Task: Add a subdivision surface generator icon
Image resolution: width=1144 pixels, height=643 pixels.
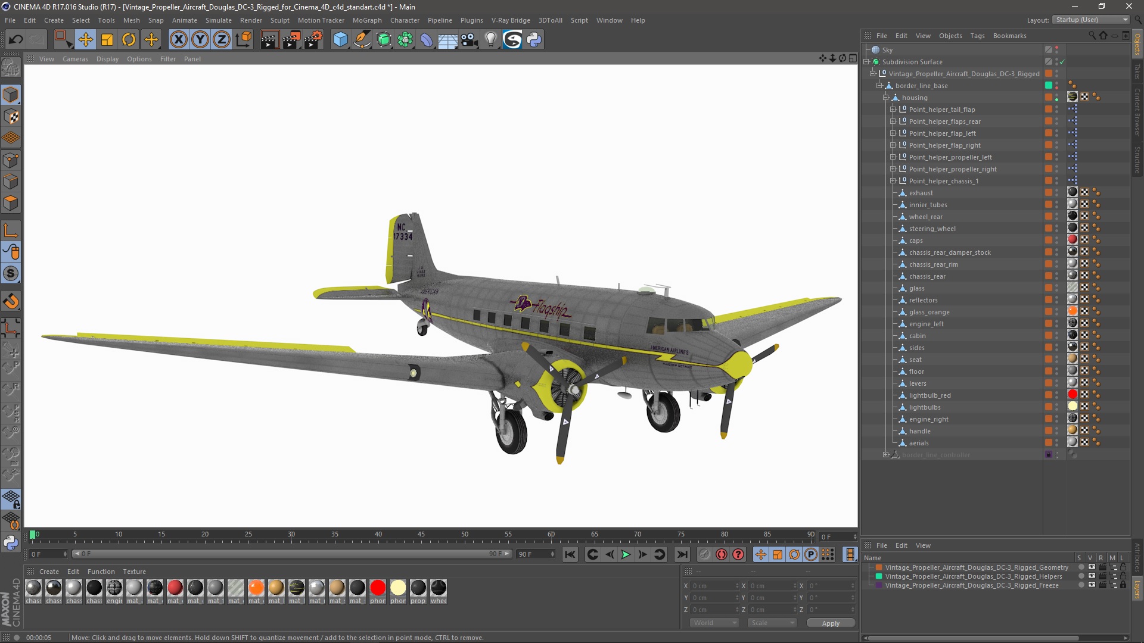Action: (384, 40)
